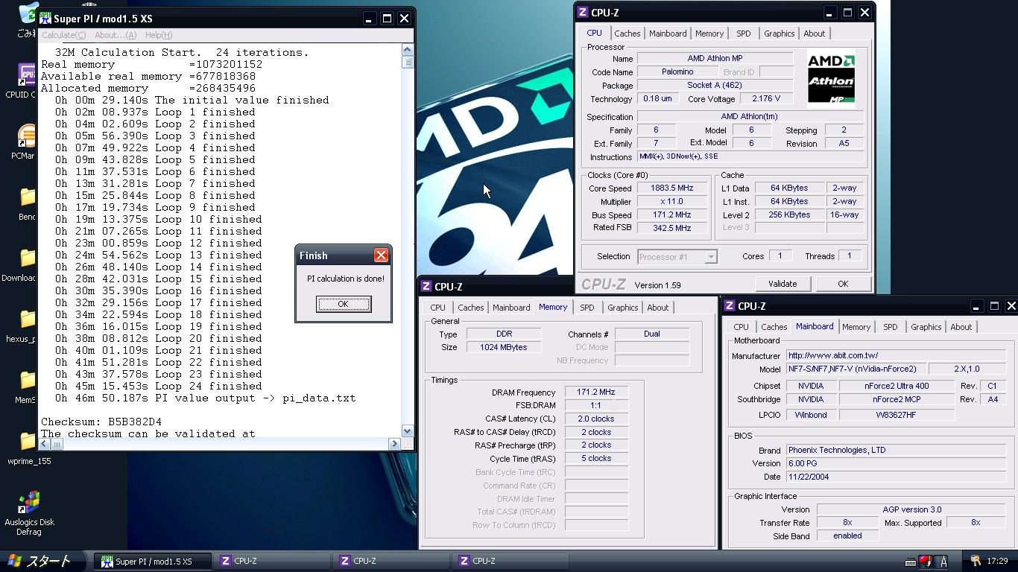Screen dimensions: 1018x572
Task: Close the Finish dialog with the X
Action: [x=381, y=255]
